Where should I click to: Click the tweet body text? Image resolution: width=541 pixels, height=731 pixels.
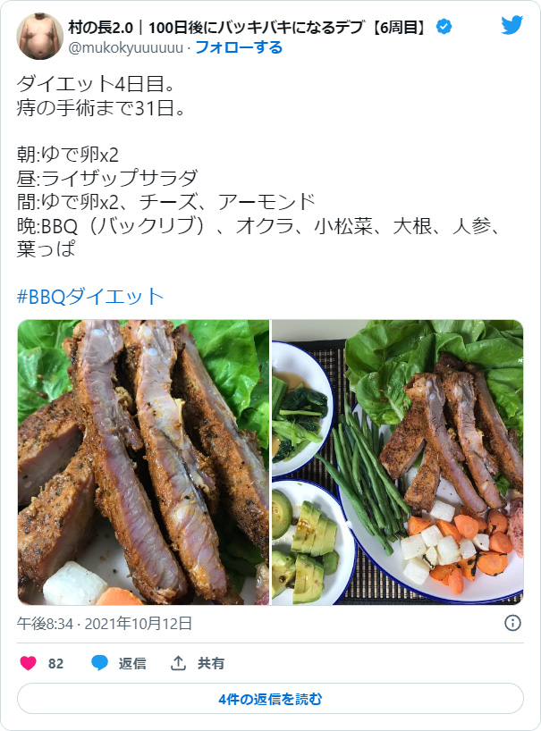coord(260,166)
